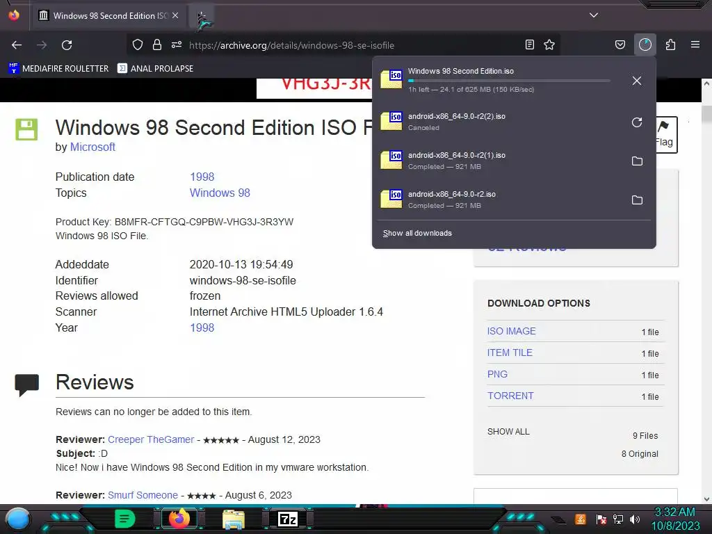The height and width of the screenshot is (534, 712).
Task: Click the Firefox logo in the tab bar
Action: (x=14, y=15)
